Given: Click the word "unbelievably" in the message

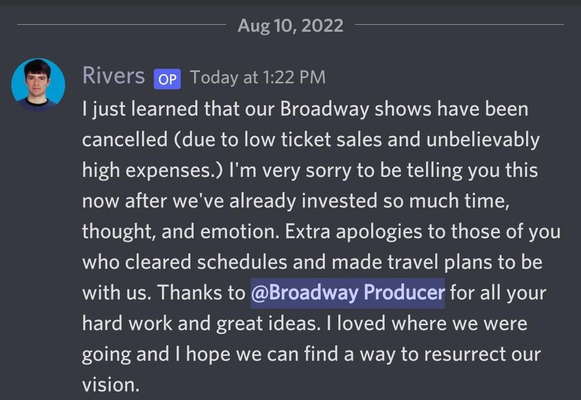Looking at the screenshot, I should 482,140.
